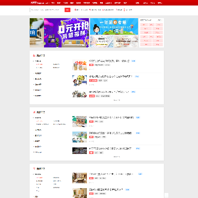Expand the first category in the first section's list

coord(37,61)
